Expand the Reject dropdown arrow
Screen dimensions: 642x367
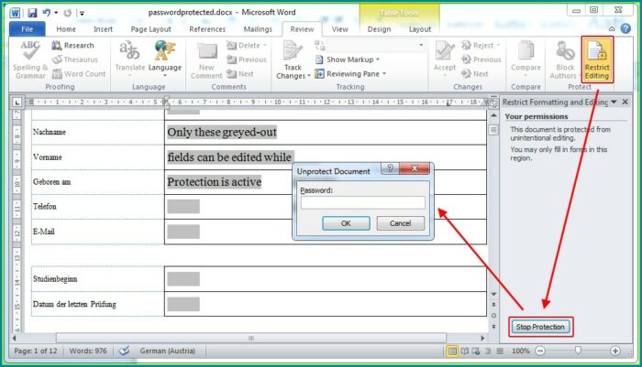pos(498,46)
